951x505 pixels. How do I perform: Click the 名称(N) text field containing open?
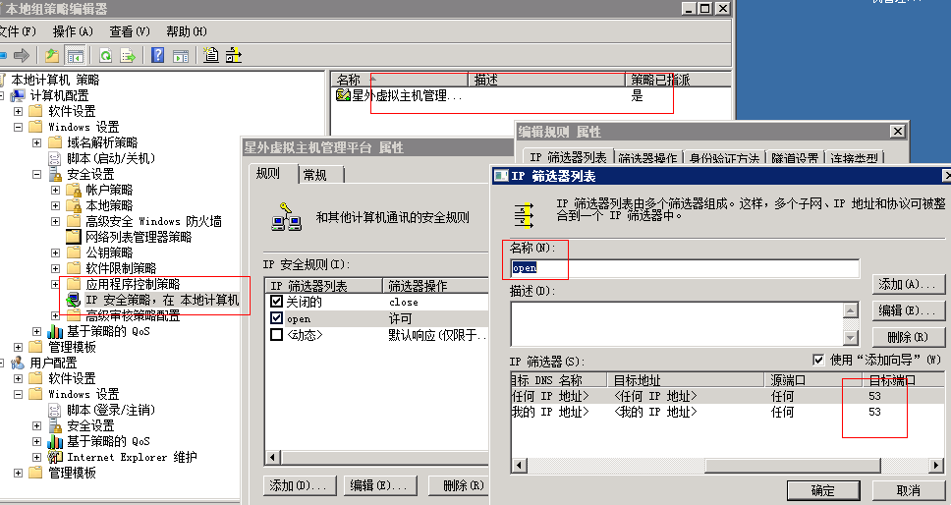[x=685, y=267]
